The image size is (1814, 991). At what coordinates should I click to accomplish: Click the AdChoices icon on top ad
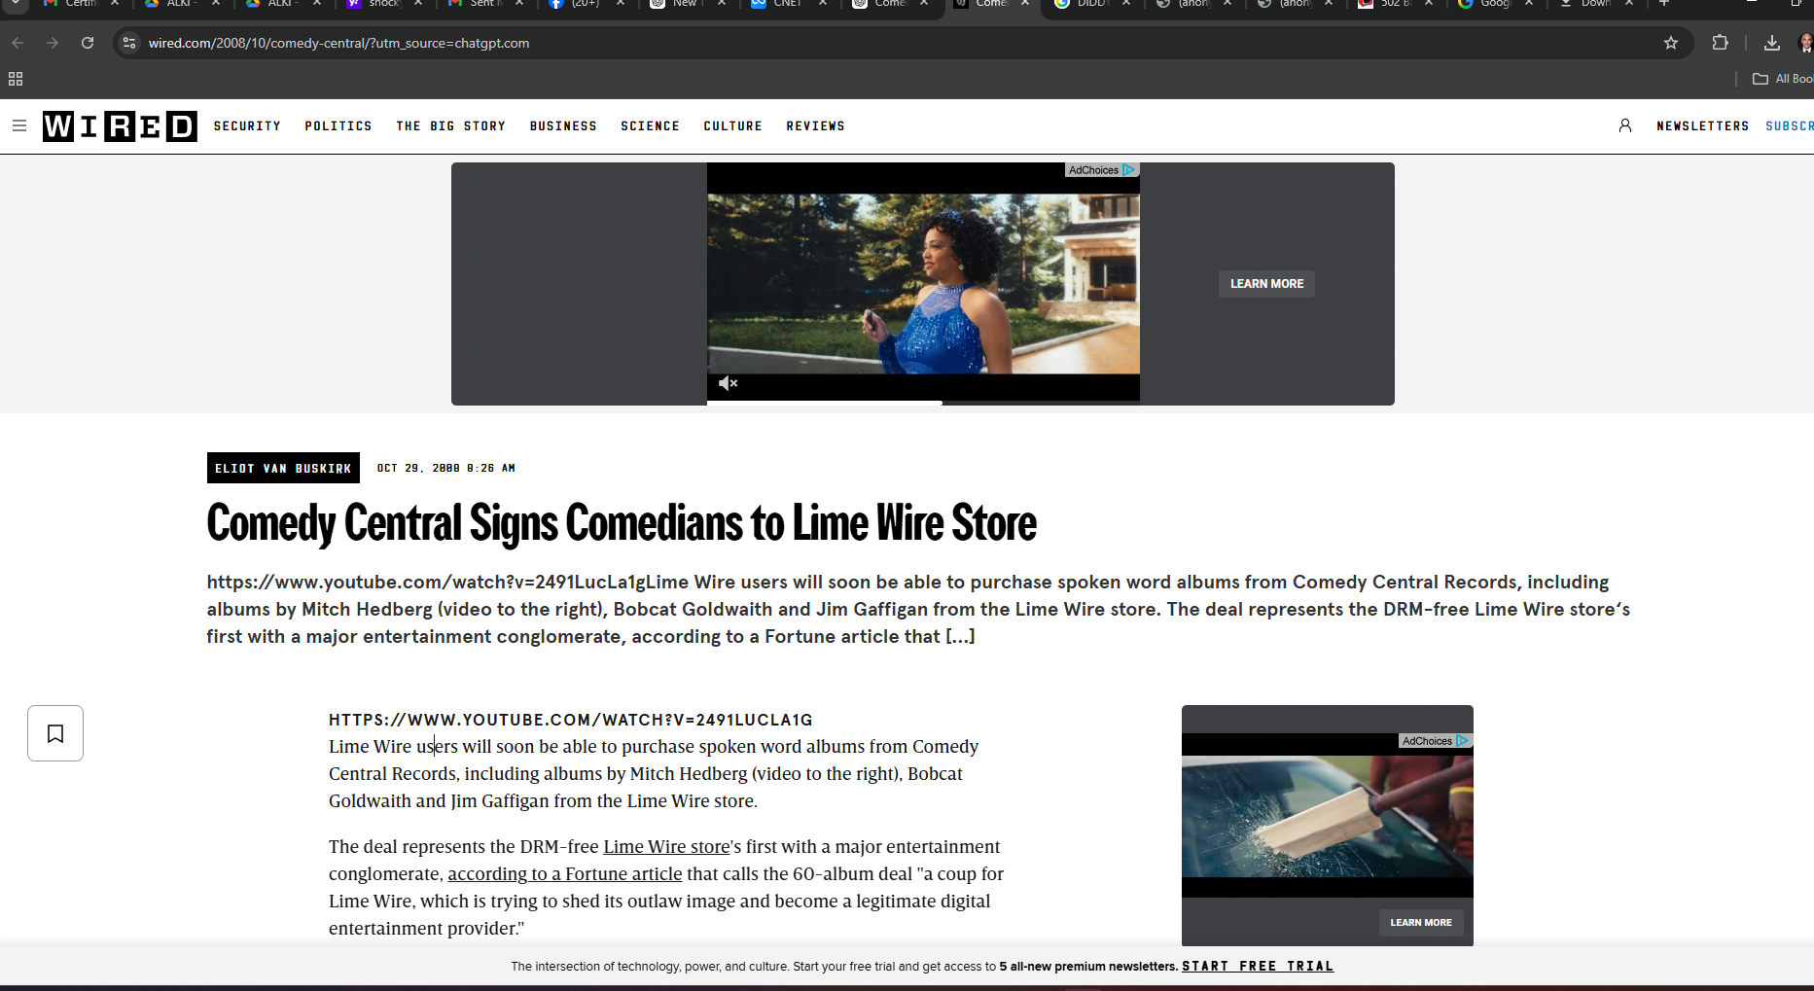[x=1128, y=170]
